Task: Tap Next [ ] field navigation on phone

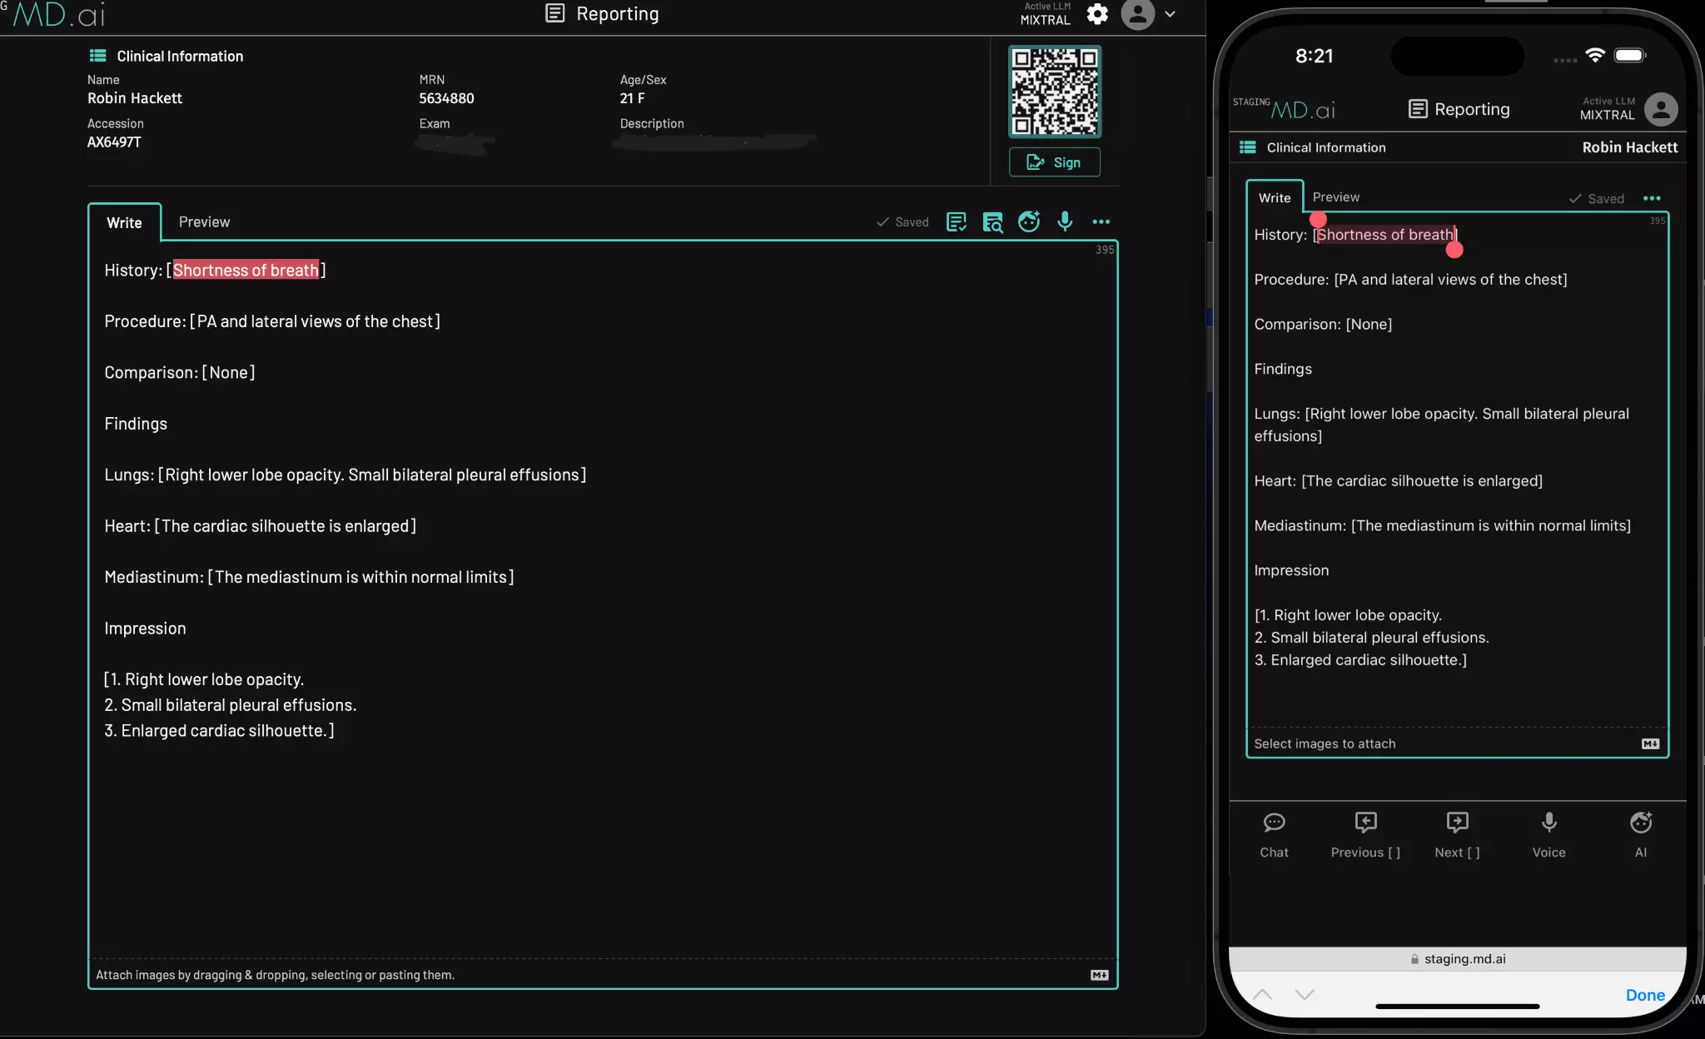Action: (1457, 834)
